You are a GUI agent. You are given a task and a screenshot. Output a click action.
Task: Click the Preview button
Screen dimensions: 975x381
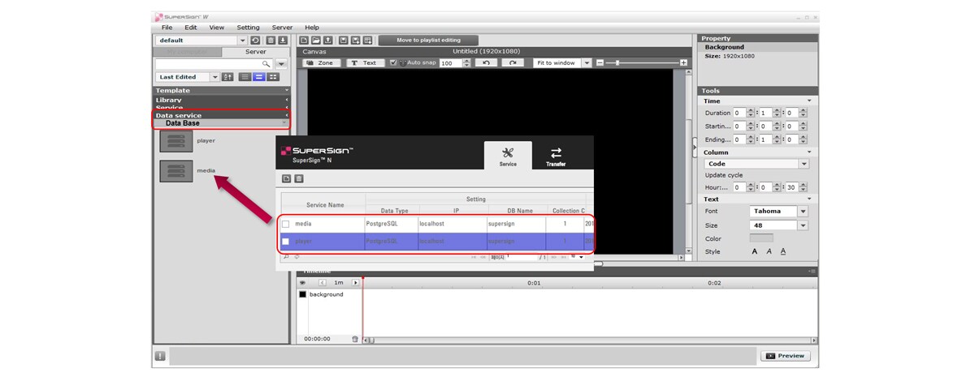[x=785, y=356]
